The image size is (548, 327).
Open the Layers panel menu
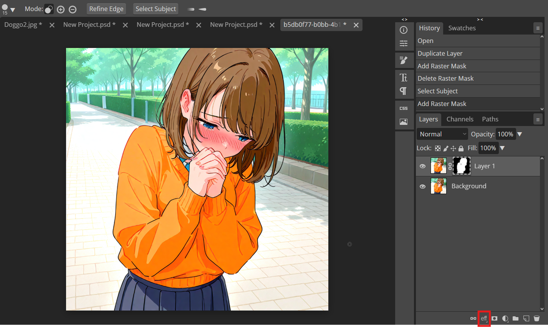coord(538,120)
